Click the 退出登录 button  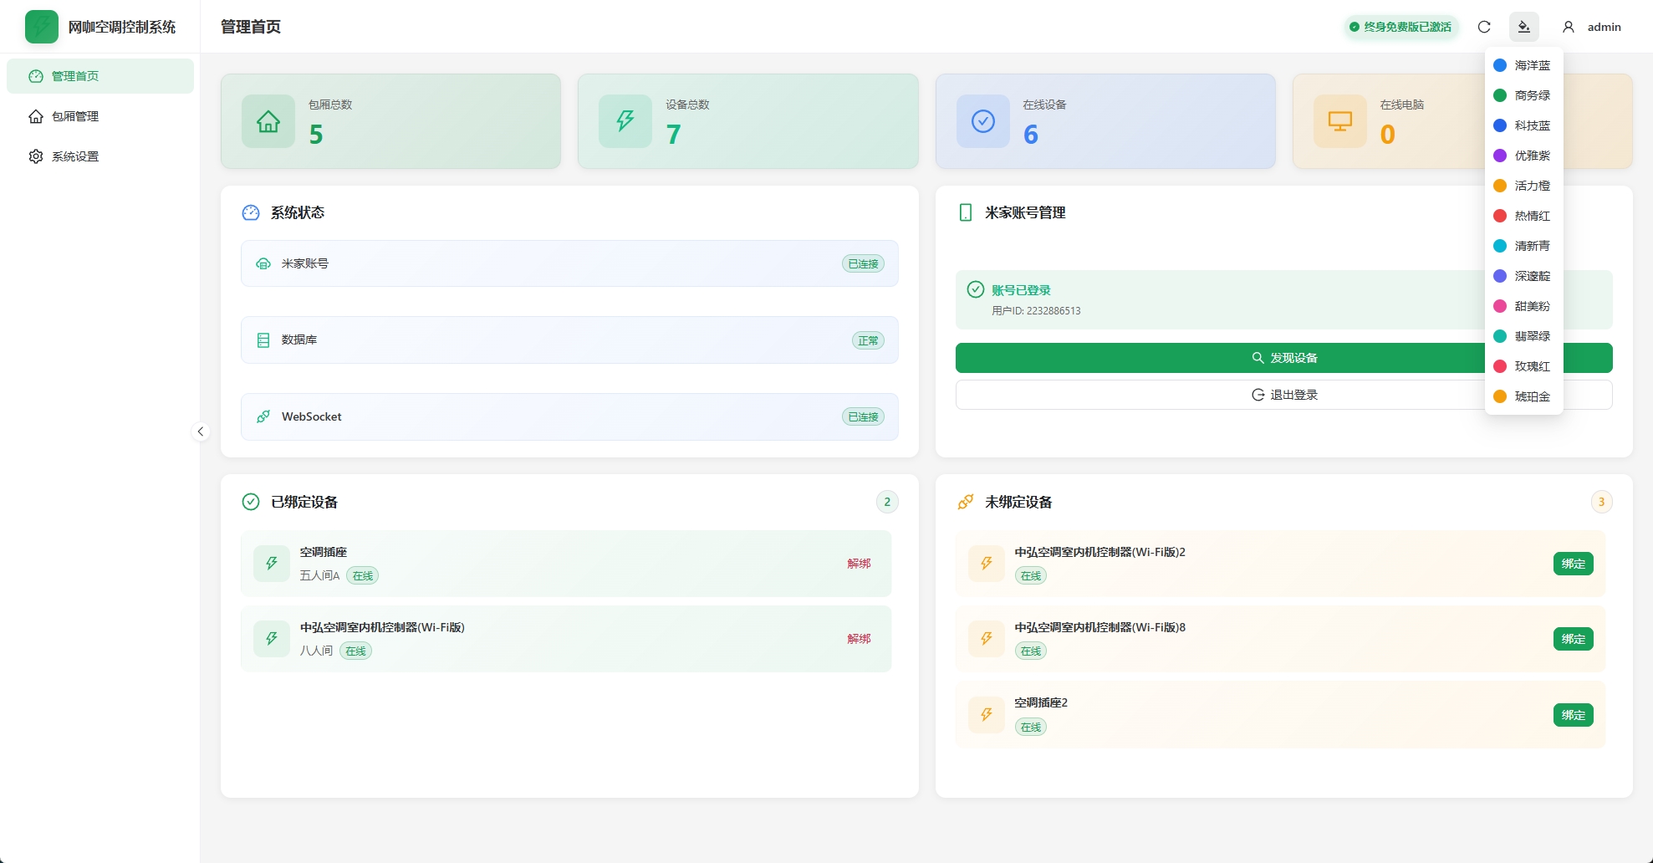[1283, 395]
